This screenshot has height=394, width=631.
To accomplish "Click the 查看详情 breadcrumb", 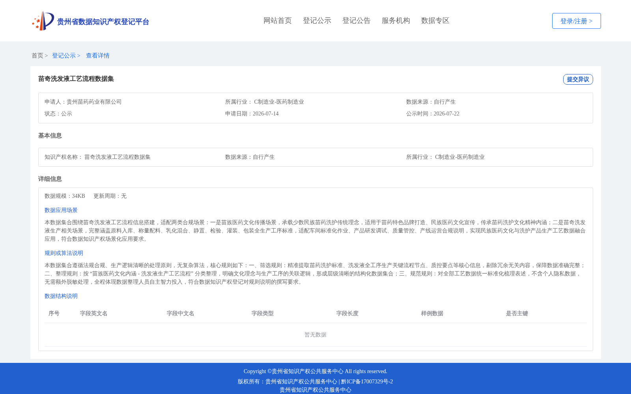I will [x=98, y=56].
